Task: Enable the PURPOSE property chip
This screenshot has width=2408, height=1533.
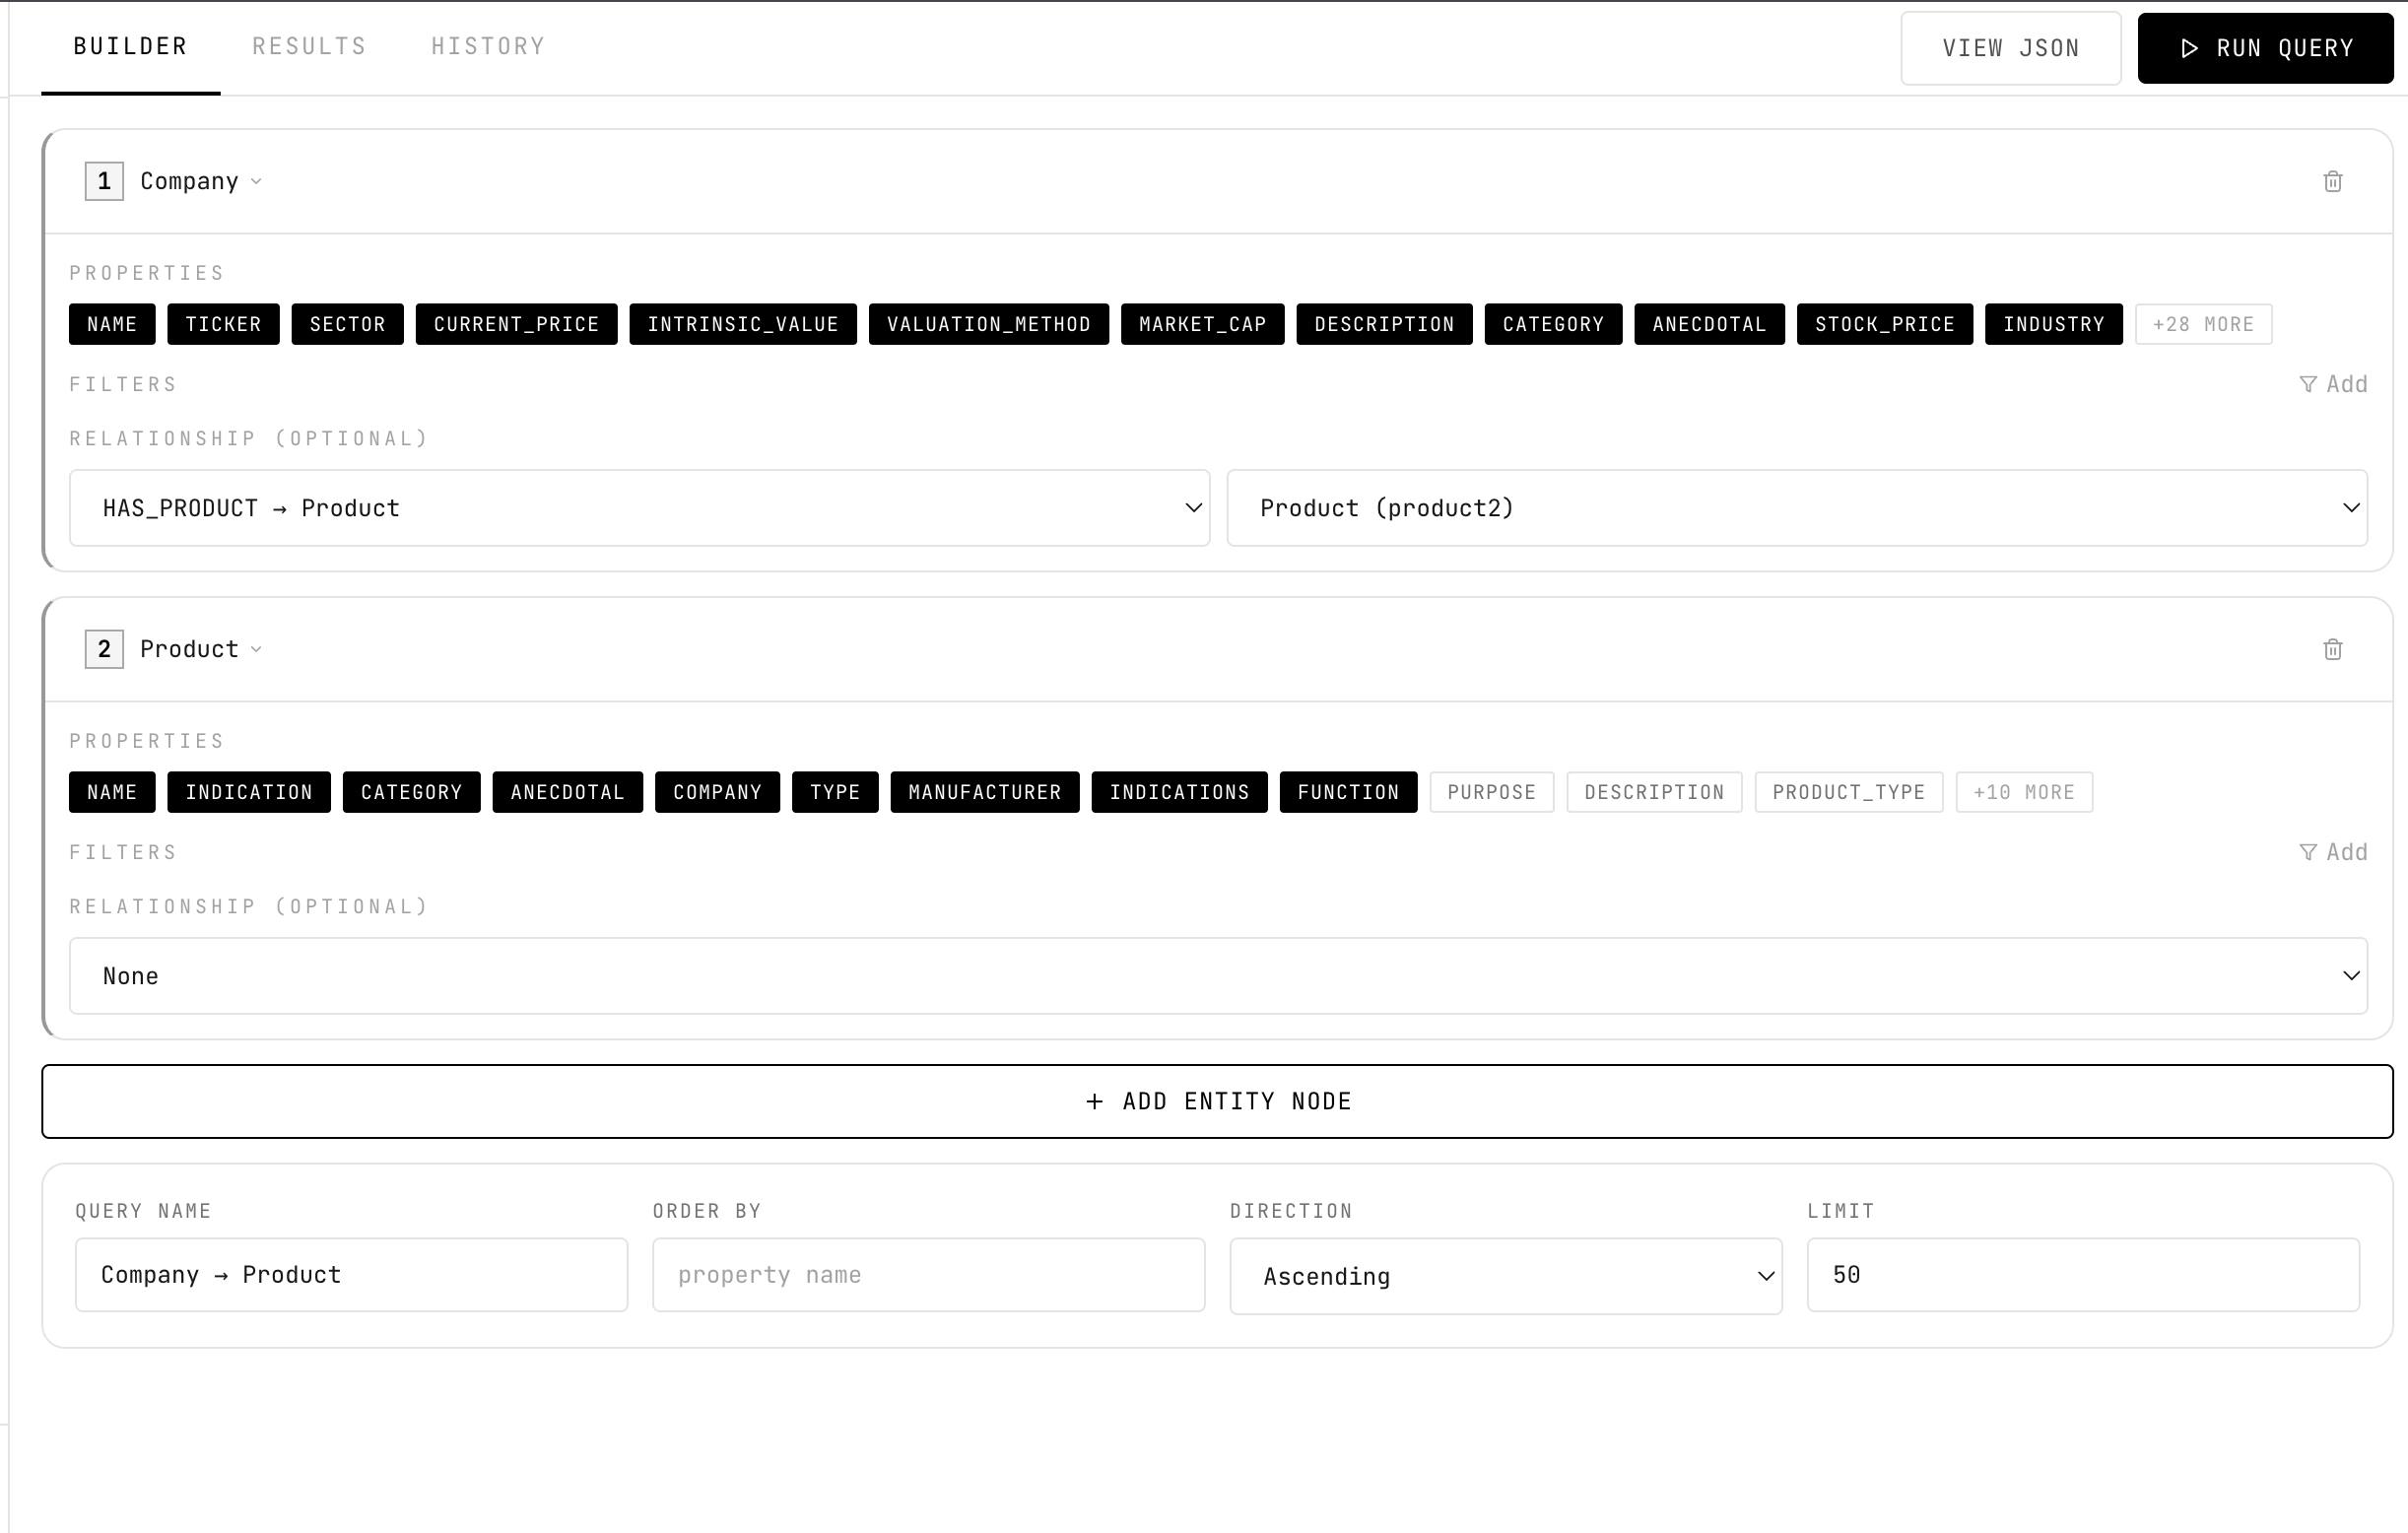Action: [1491, 792]
